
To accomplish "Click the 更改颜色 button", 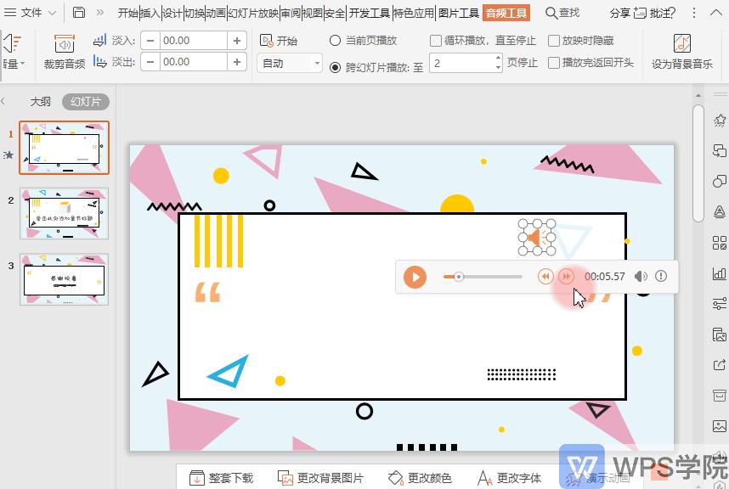I will click(417, 477).
